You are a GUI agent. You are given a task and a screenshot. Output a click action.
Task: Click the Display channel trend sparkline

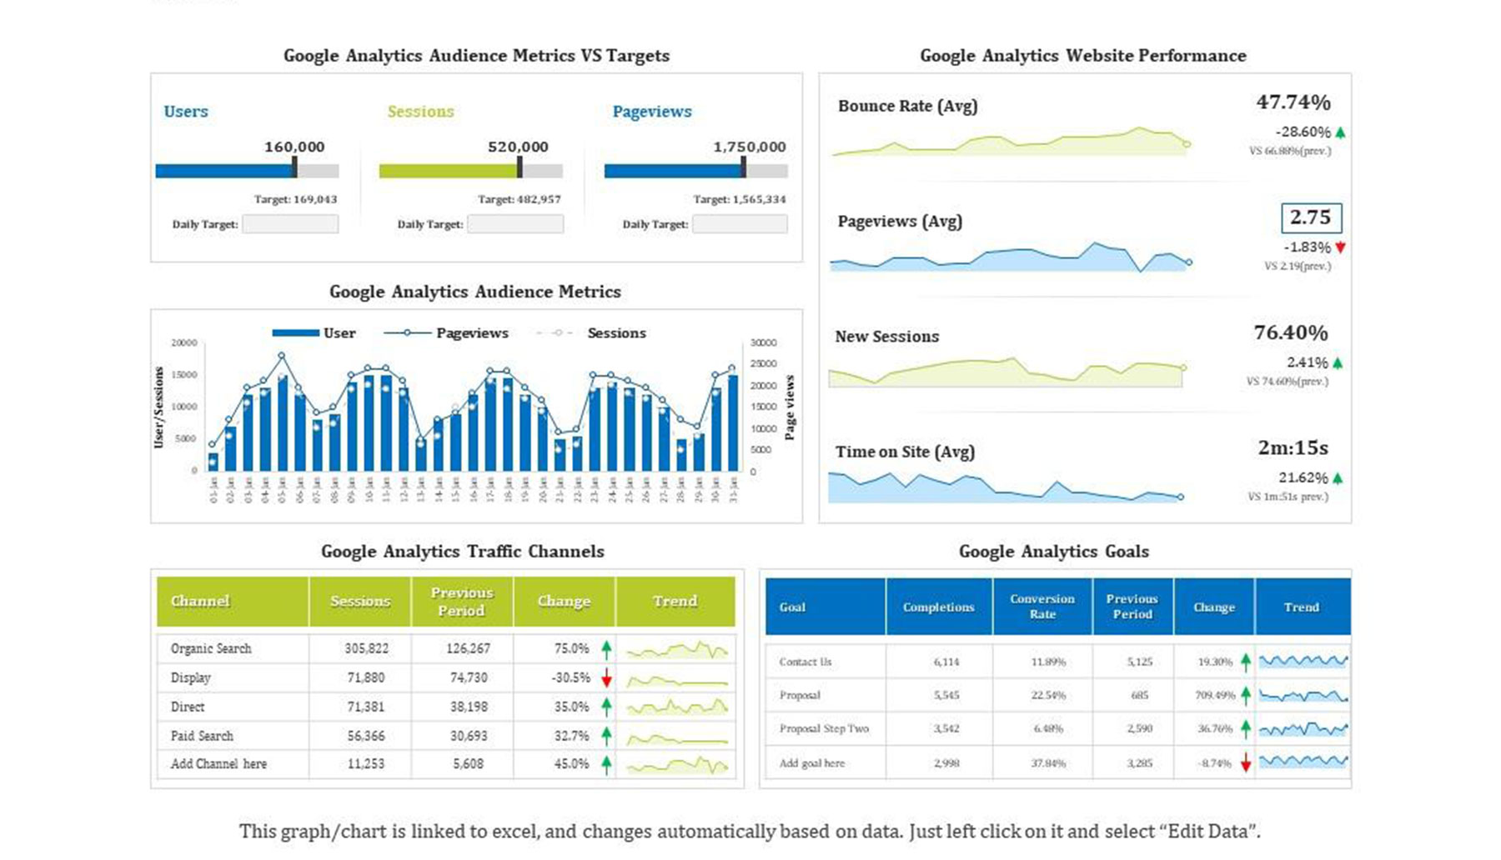(x=676, y=681)
